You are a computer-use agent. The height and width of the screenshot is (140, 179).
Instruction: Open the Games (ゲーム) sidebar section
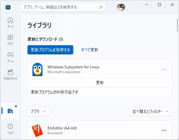[10, 57]
